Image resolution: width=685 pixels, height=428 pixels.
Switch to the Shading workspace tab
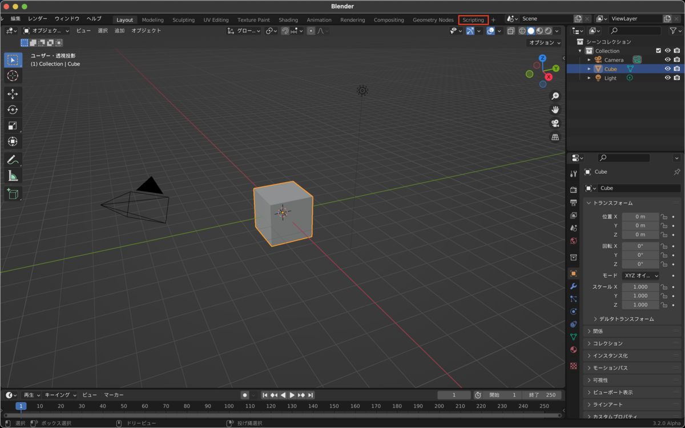click(288, 20)
